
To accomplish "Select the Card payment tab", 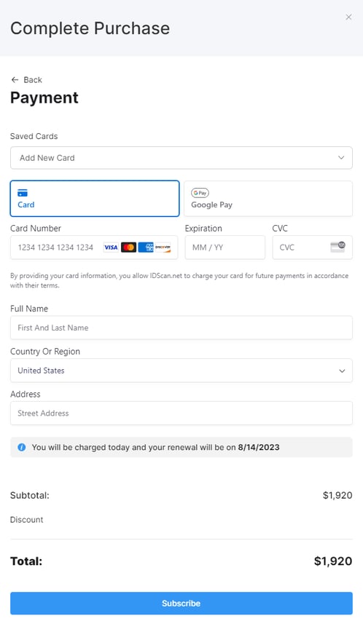I will 95,199.
